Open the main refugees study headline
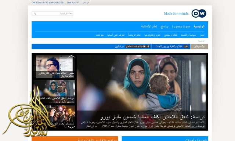The image size is (235, 141). click(x=152, y=117)
